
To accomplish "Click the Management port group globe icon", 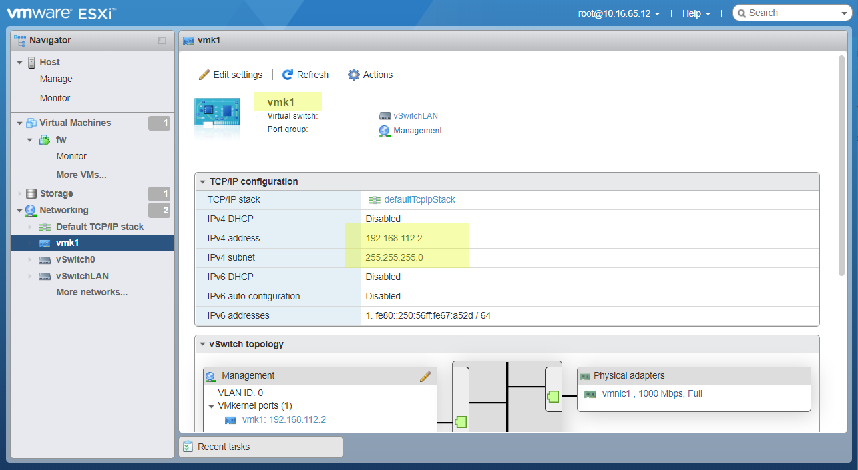I will point(385,131).
